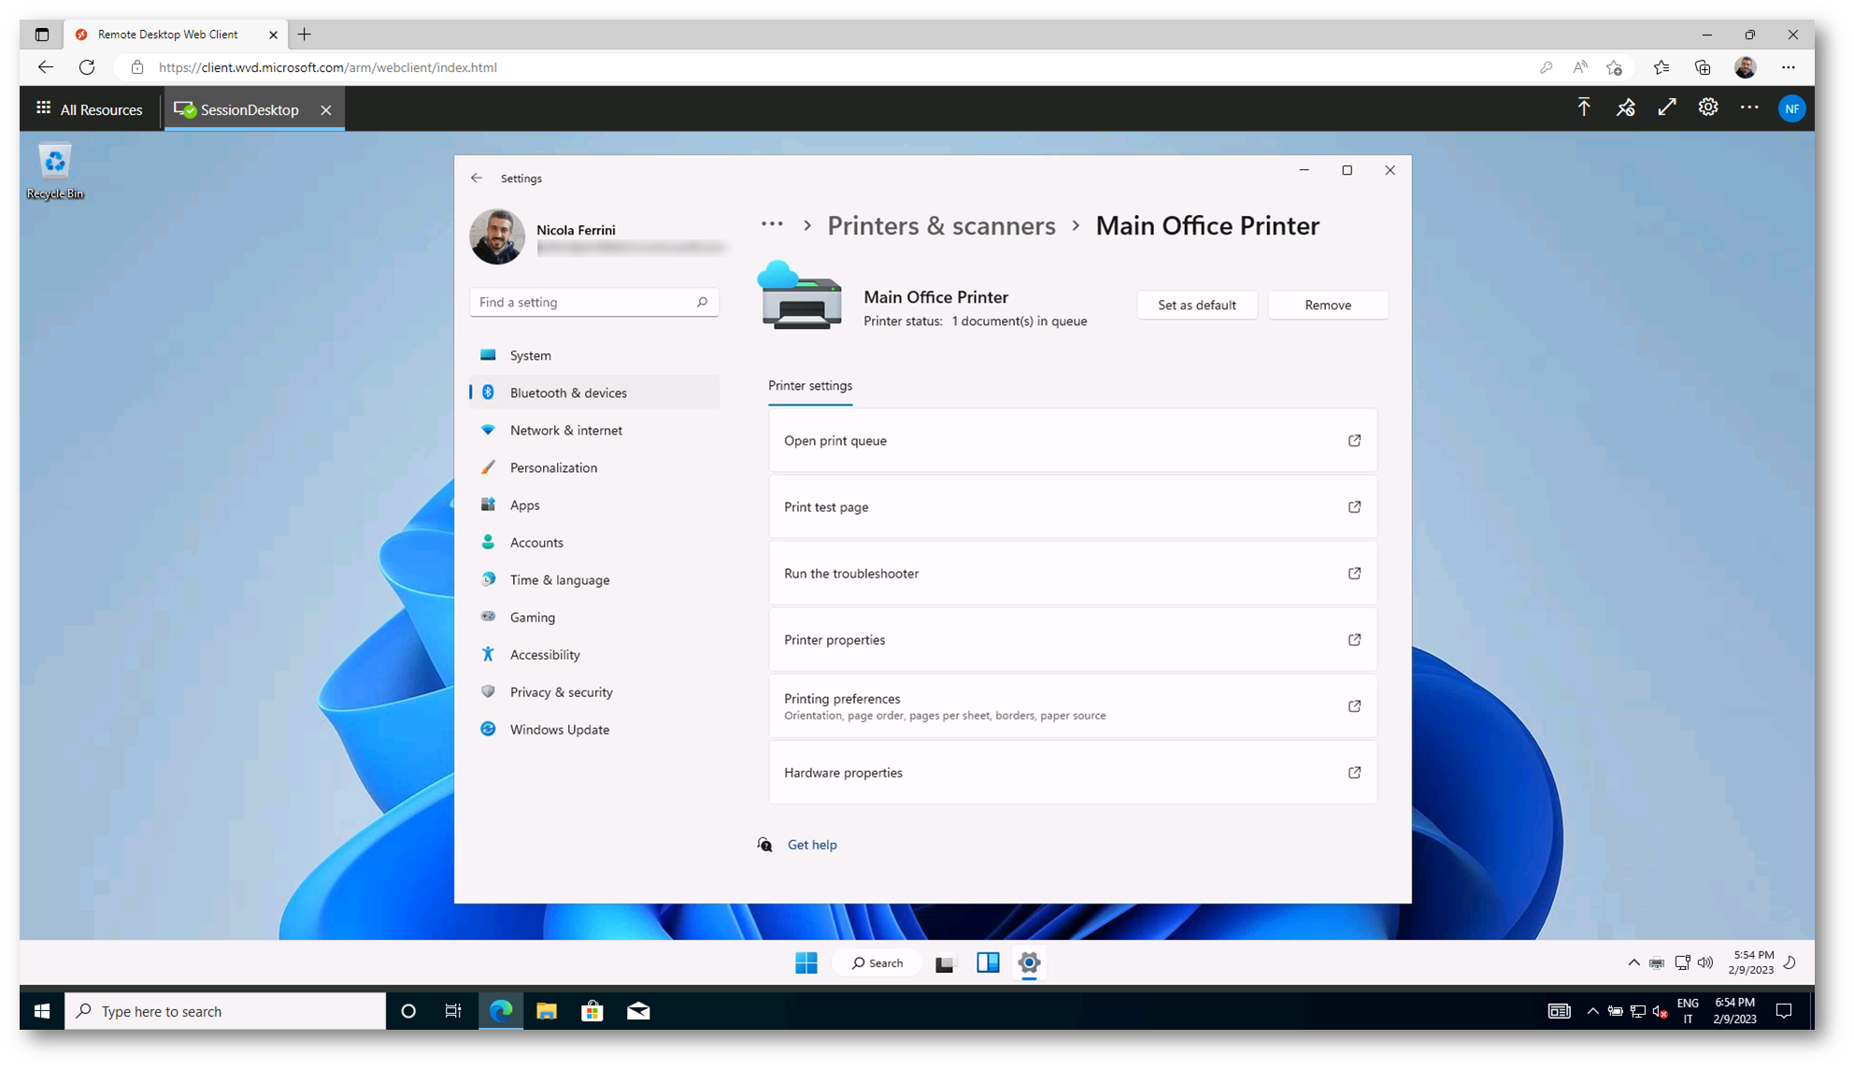Open Gaming settings
This screenshot has height=1069, width=1854.
[594, 617]
